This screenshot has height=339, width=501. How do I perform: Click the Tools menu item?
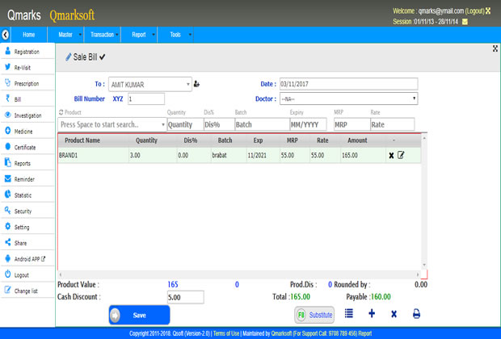[x=175, y=35]
